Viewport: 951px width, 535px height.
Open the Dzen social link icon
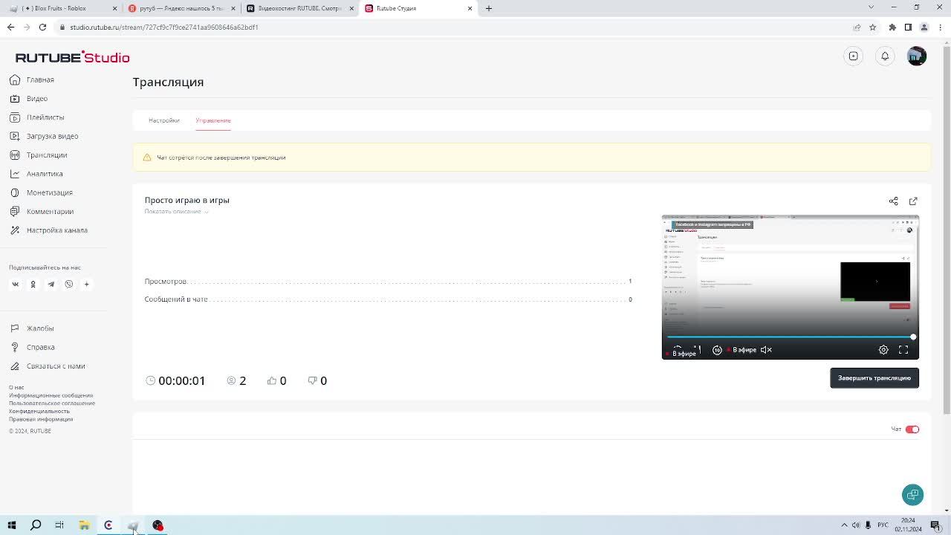tap(86, 284)
